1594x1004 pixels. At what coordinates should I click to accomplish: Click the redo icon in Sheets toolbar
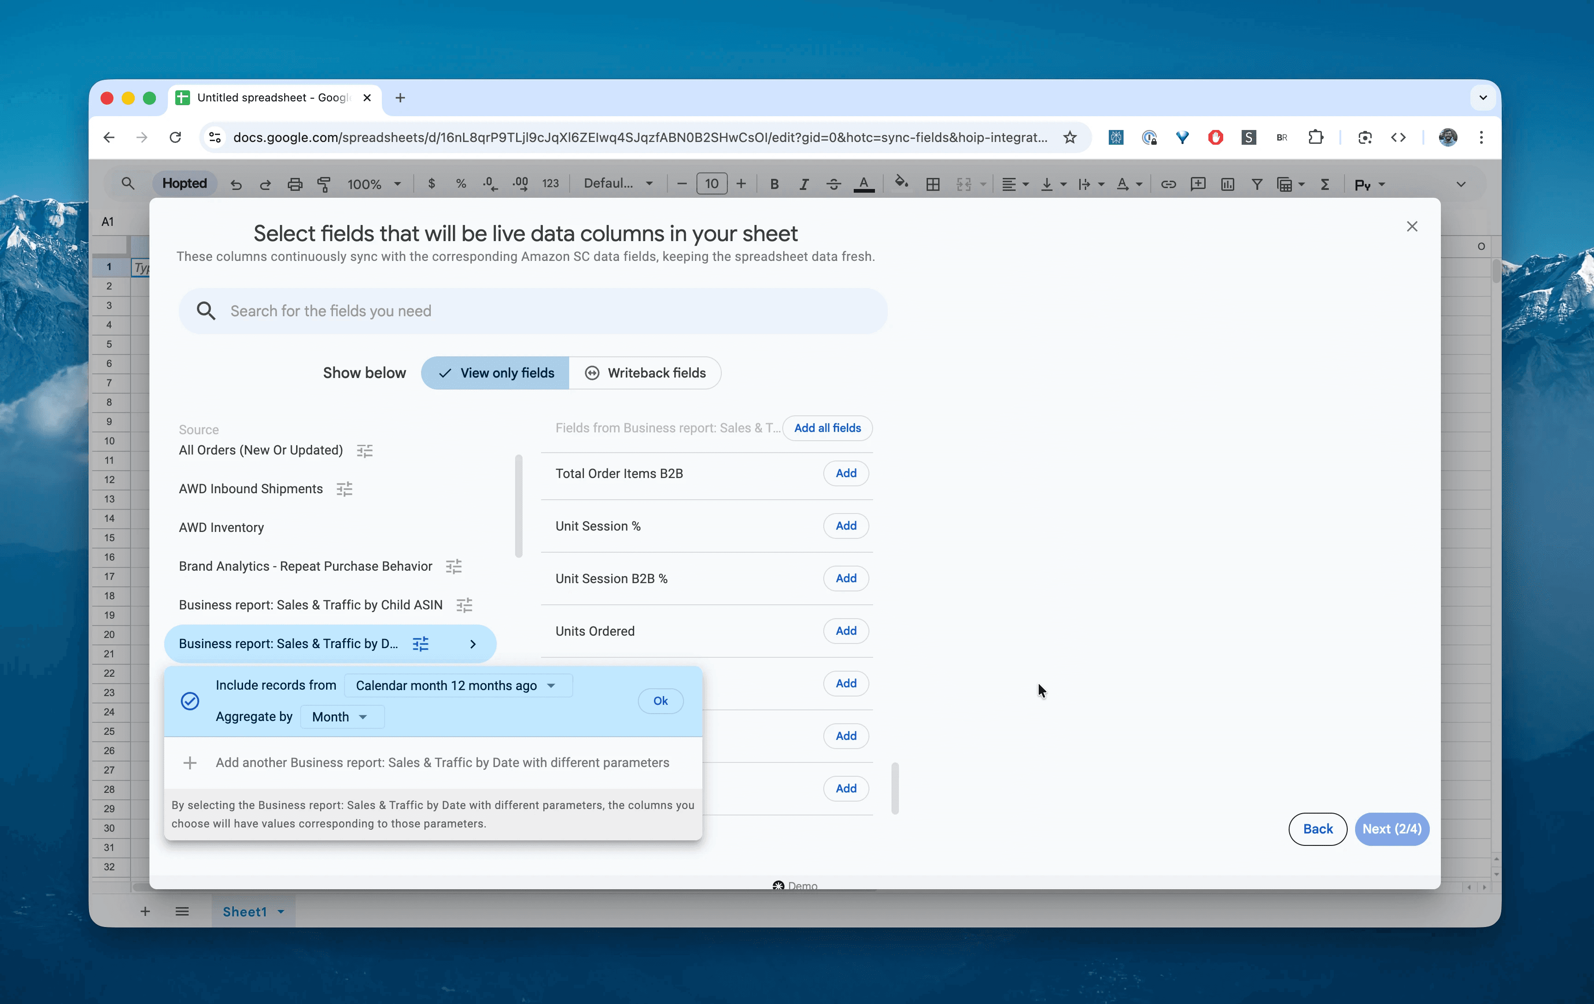tap(265, 184)
